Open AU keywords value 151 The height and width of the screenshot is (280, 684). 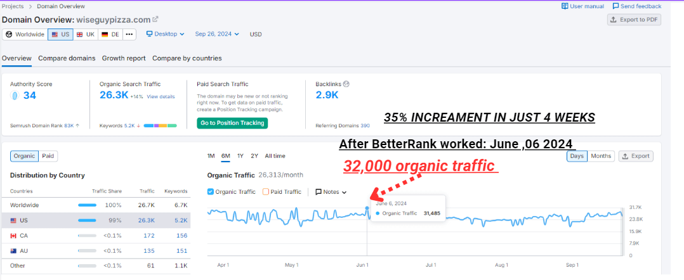coord(182,251)
